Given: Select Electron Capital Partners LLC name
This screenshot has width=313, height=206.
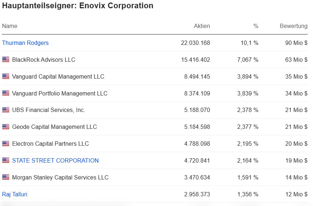Looking at the screenshot, I should point(50,144).
